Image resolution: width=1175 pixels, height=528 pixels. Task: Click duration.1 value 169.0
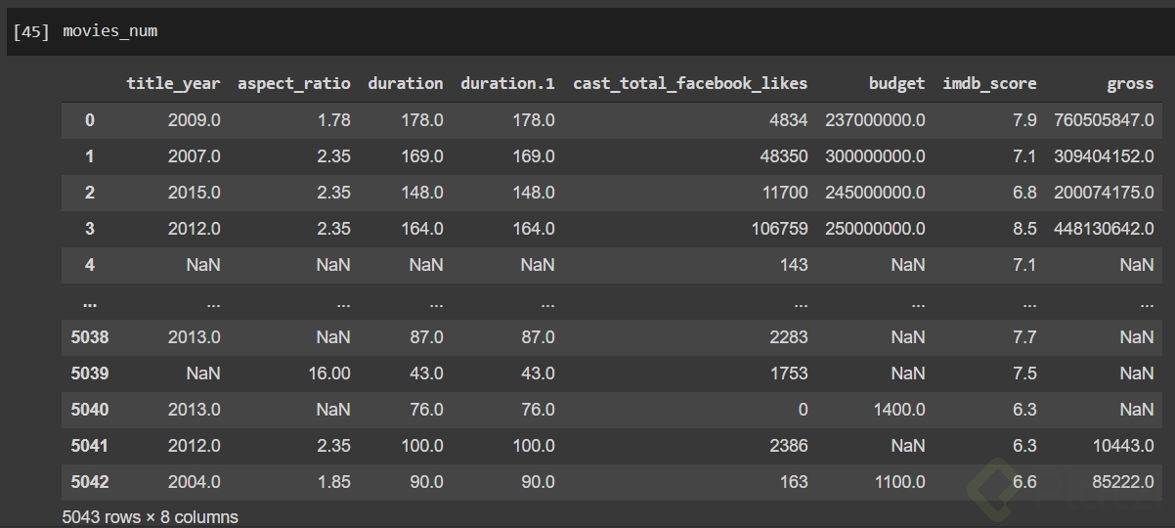[x=534, y=155]
